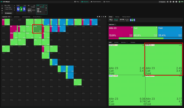184x108 pixels.
Task: Click the power icon in left sidebar
Action: [2, 6]
